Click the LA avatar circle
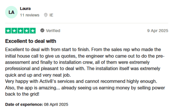This screenshot has width=174, height=110. 11,12
